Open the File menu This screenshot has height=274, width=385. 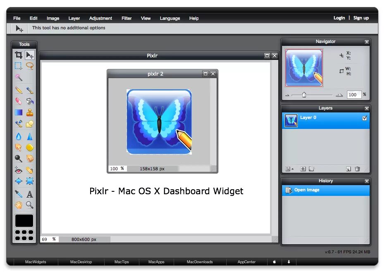point(17,18)
